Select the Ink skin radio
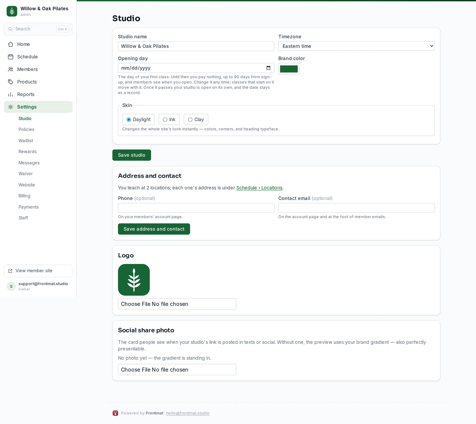The width and height of the screenshot is (476, 424). (x=165, y=120)
